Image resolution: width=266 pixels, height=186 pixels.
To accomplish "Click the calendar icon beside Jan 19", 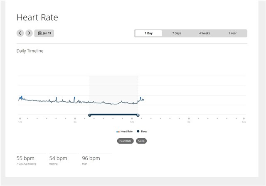I will pos(39,33).
